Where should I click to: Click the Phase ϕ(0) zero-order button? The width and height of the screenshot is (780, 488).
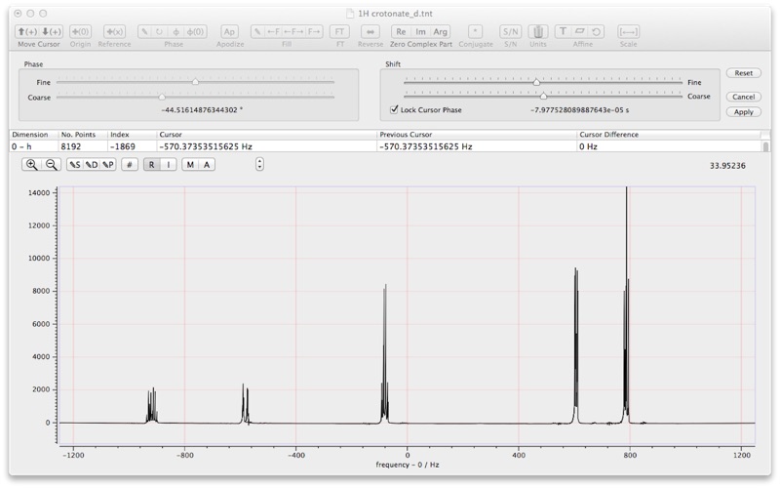pyautogui.click(x=196, y=32)
